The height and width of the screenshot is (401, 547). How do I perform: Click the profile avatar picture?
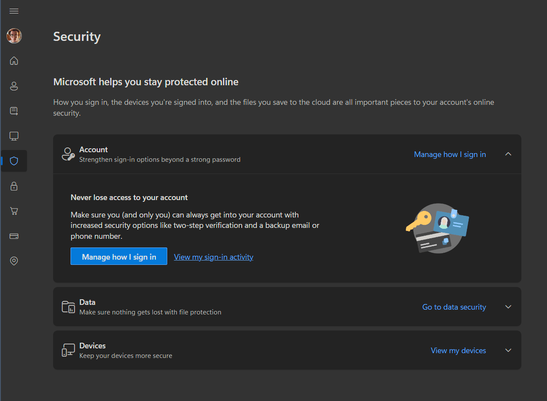[x=14, y=36]
